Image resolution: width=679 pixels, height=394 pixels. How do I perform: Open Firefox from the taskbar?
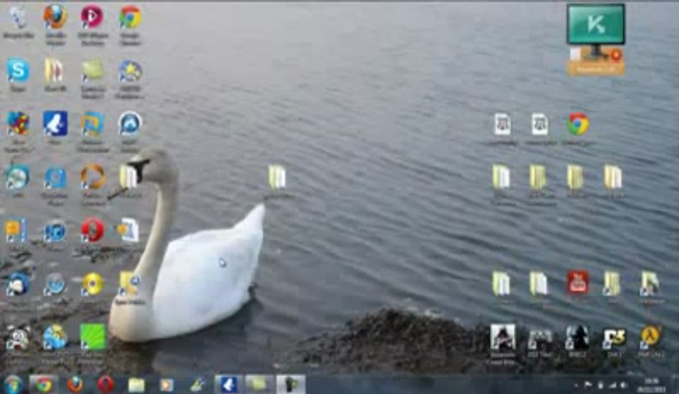click(x=75, y=385)
